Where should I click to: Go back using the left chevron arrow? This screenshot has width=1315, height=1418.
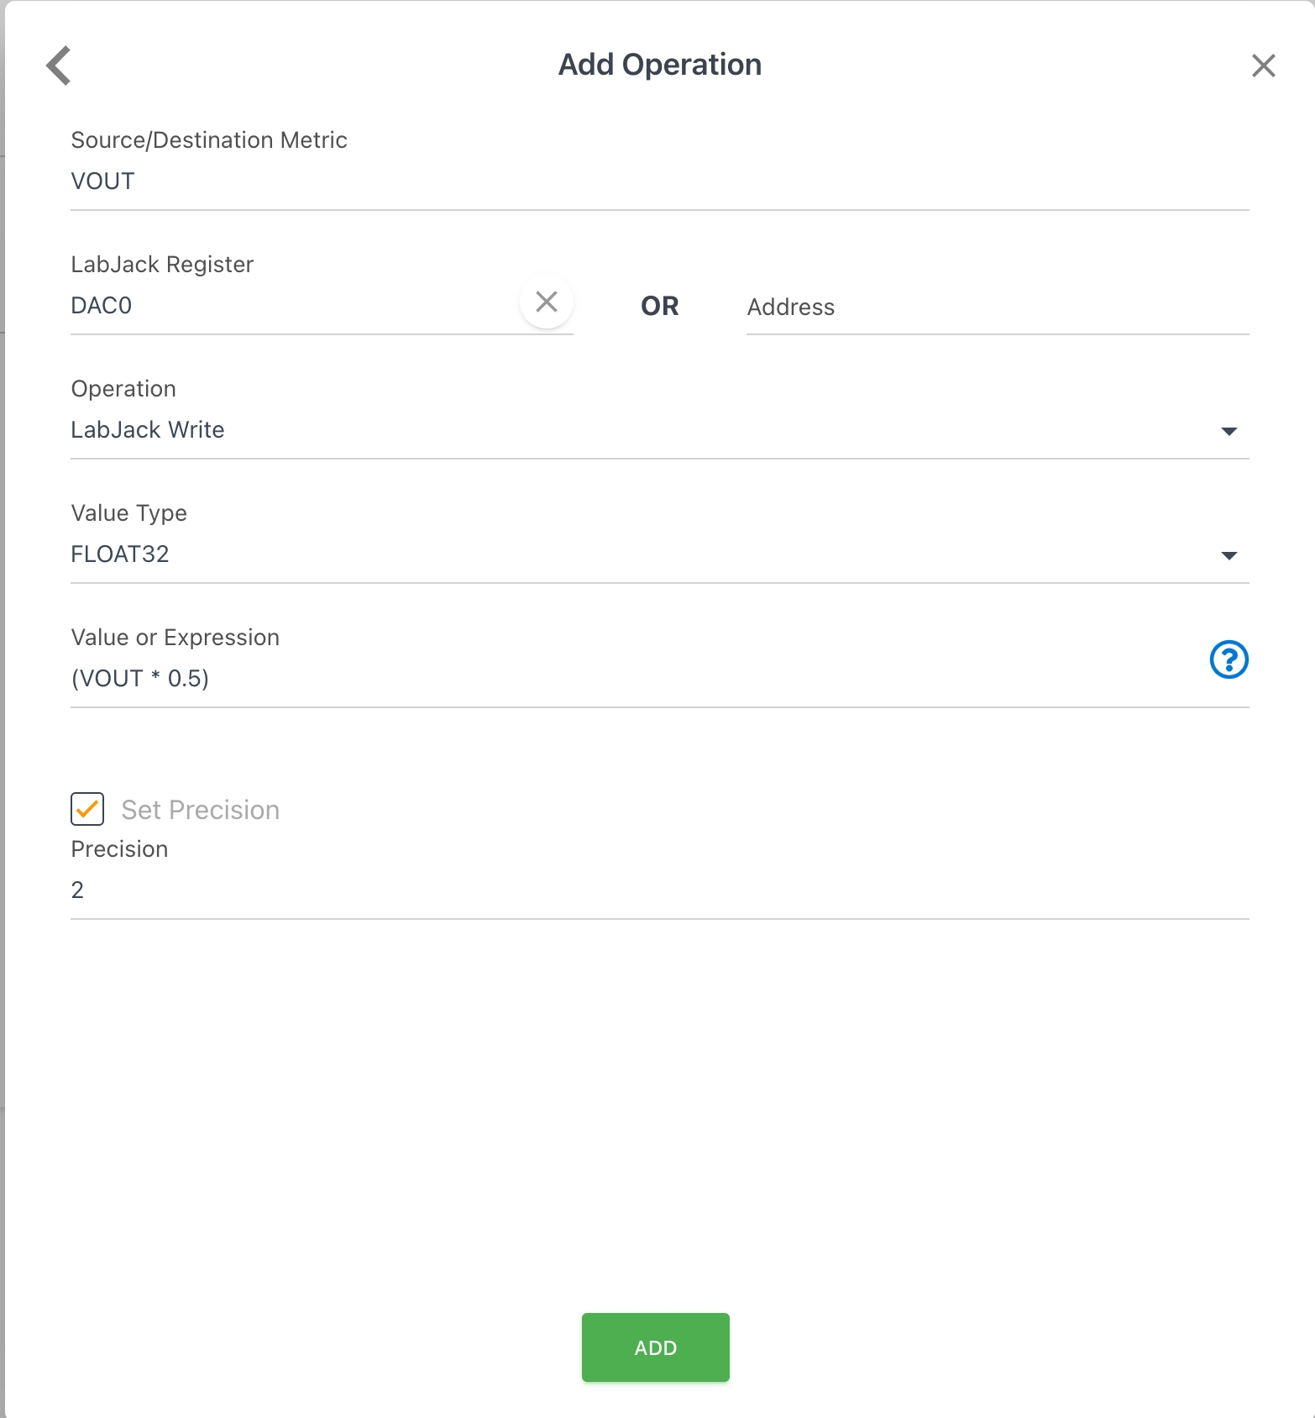[59, 66]
